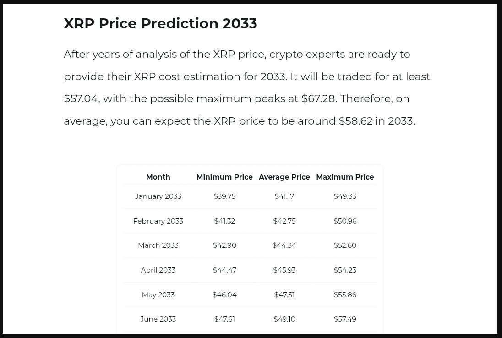Click the $42.75 average price cell
502x338 pixels.
tap(284, 221)
